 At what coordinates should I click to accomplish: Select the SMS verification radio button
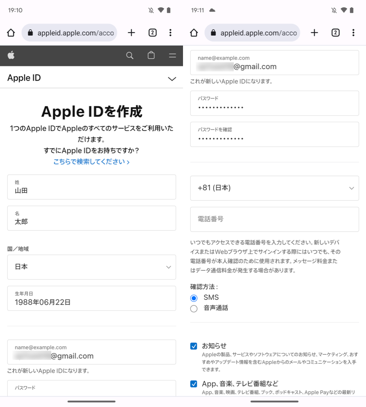coord(194,298)
